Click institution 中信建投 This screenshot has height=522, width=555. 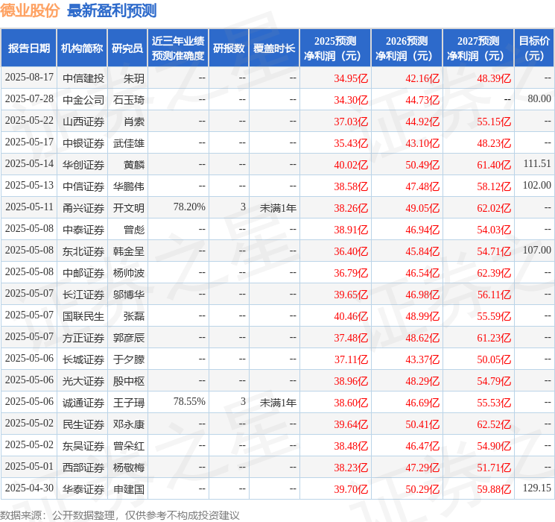[x=83, y=78]
